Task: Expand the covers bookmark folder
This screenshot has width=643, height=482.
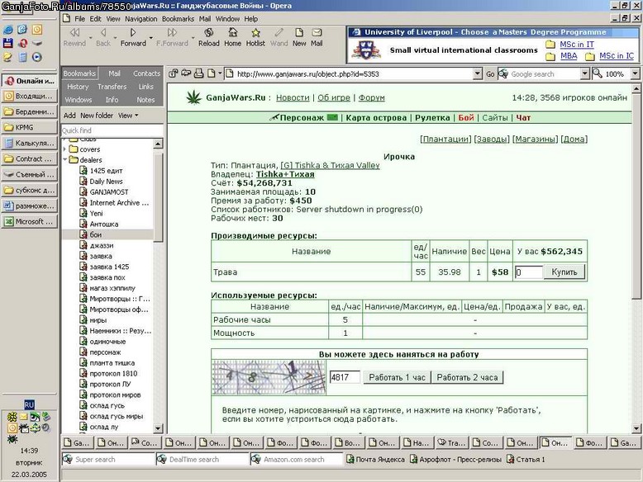Action: click(x=64, y=149)
